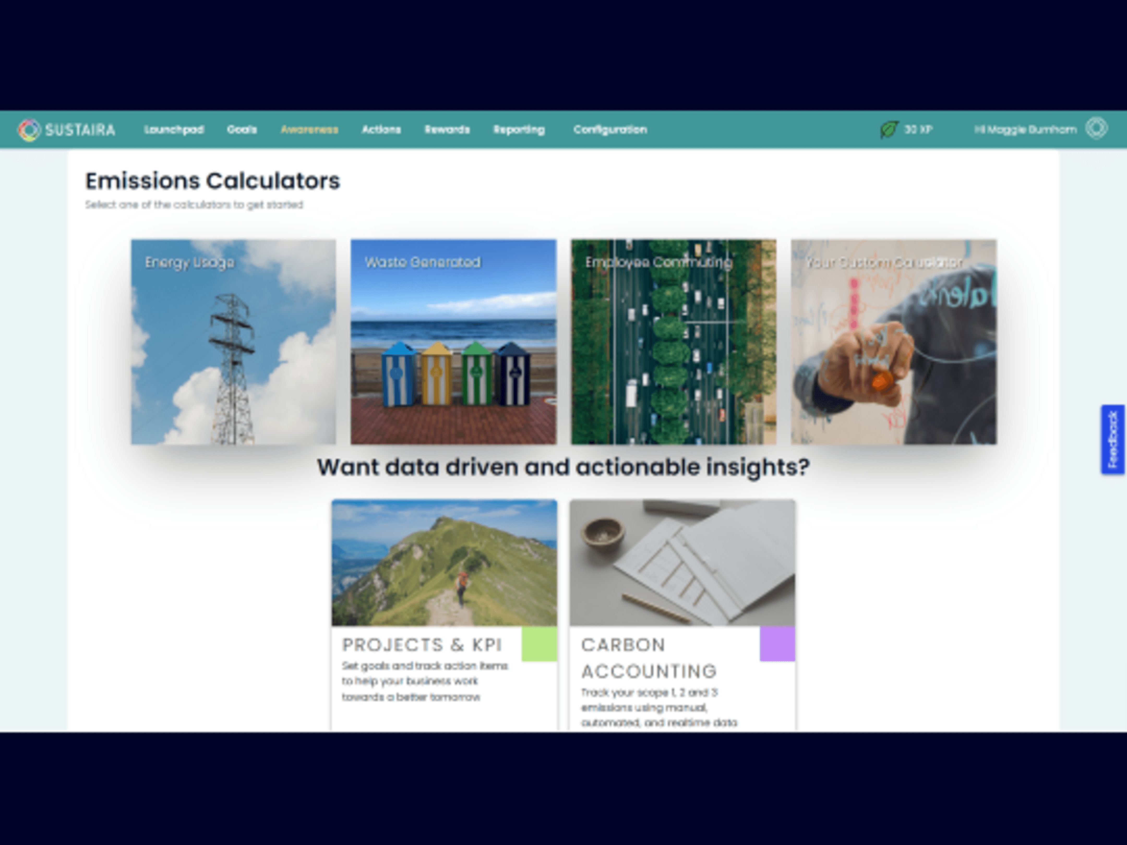Click Hi Maggie Burnham user greeting
The width and height of the screenshot is (1127, 845).
coord(1025,129)
